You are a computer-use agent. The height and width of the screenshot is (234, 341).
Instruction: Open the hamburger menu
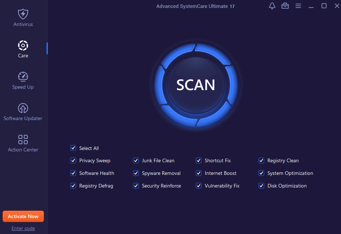pos(298,6)
